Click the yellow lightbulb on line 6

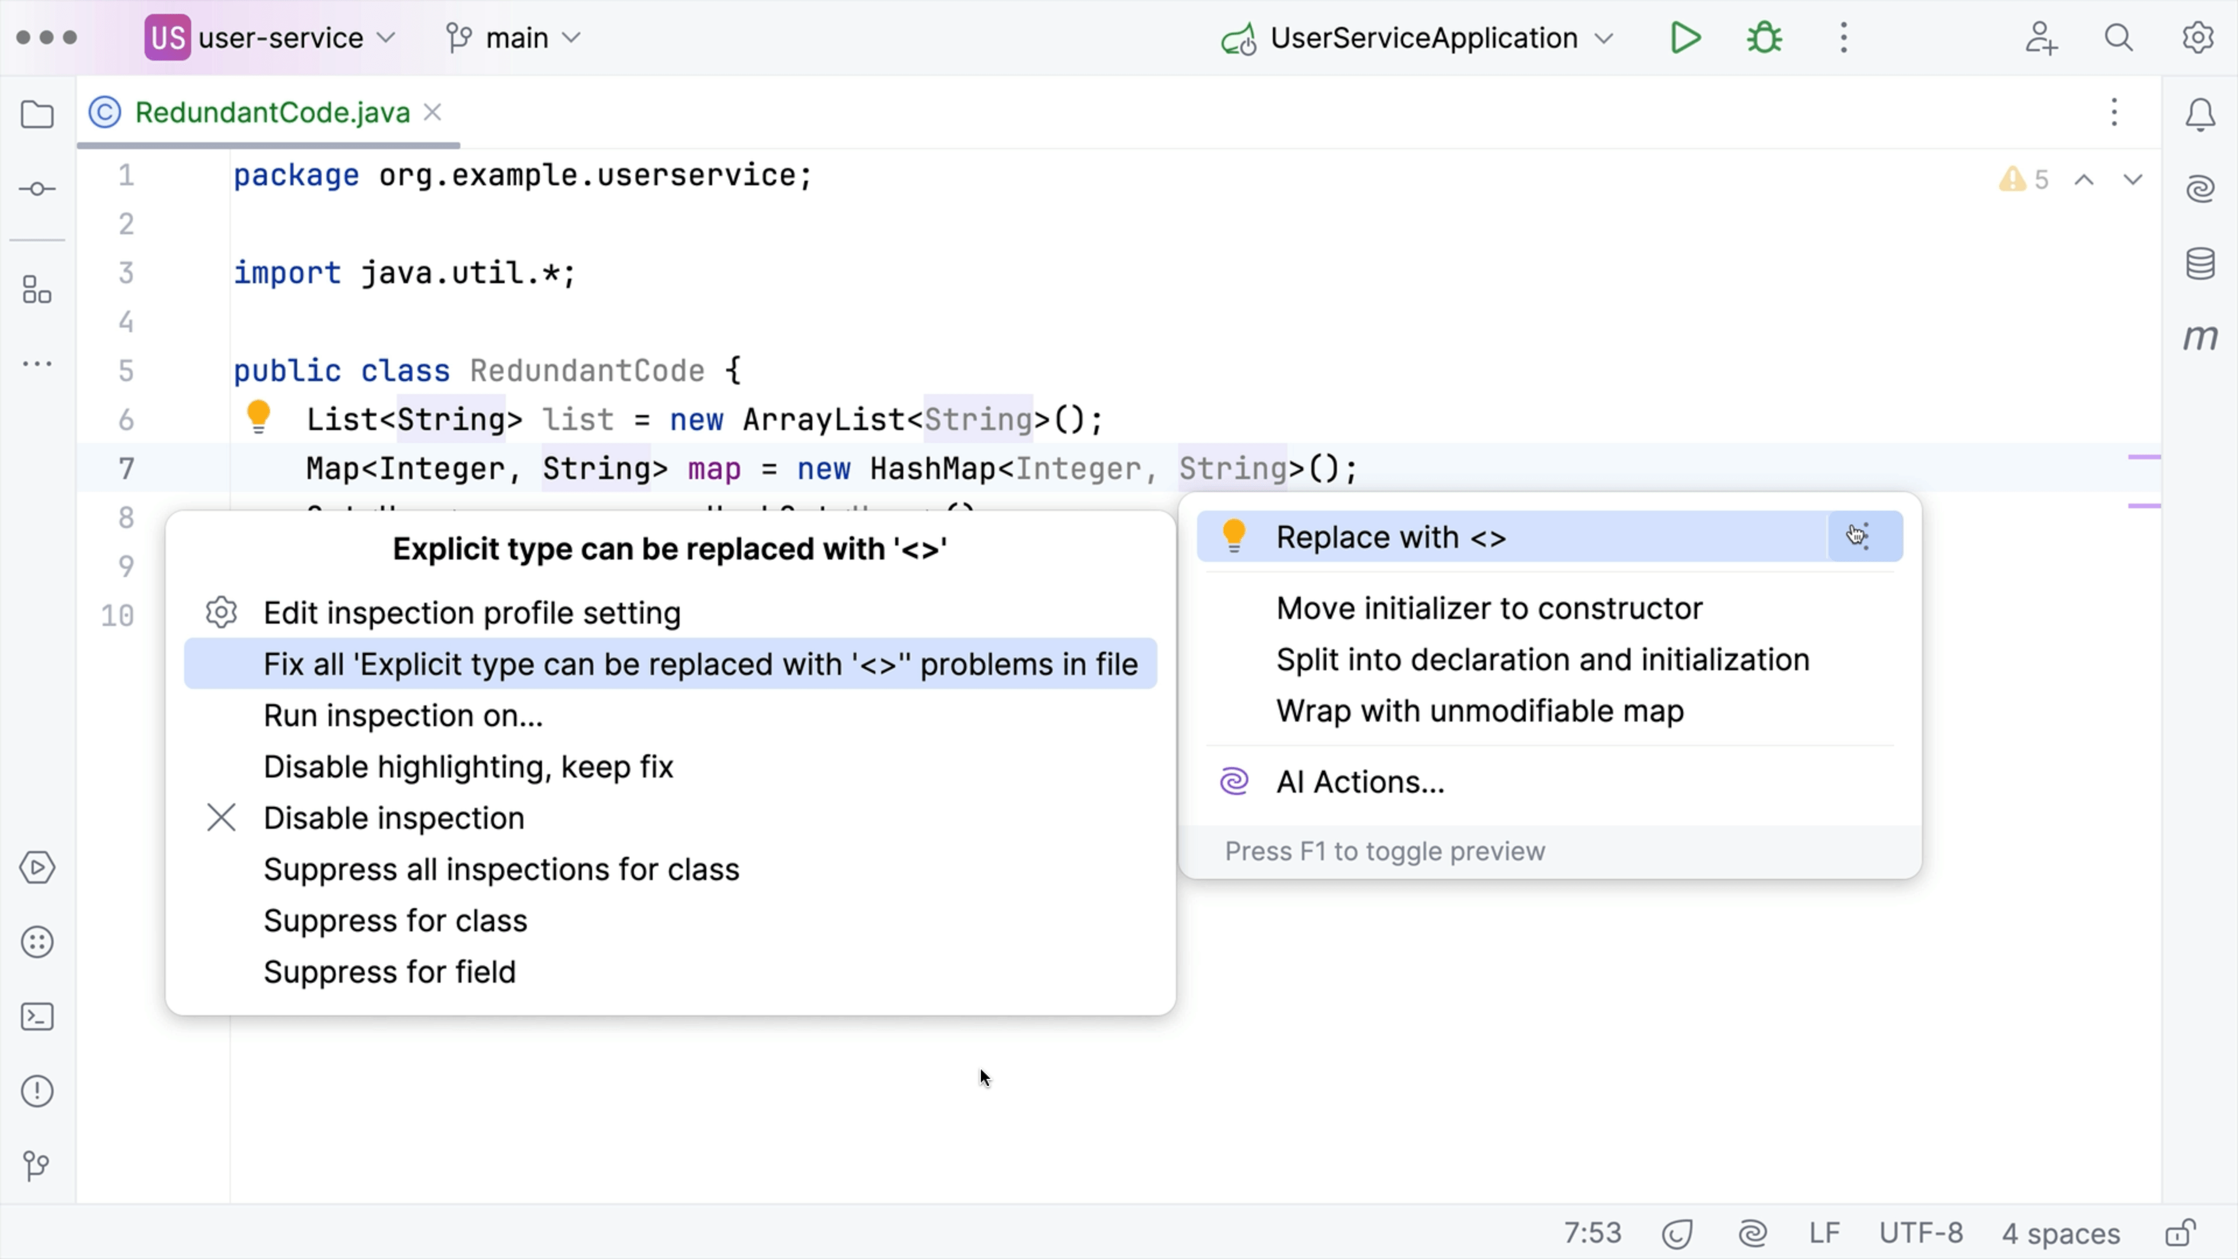(x=258, y=416)
